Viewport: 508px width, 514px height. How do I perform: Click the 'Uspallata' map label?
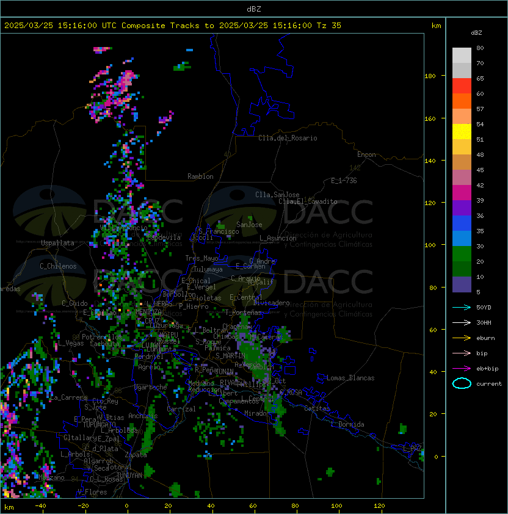coord(57,243)
